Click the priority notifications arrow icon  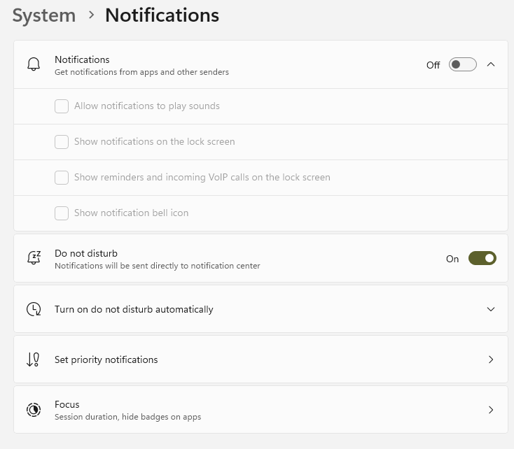33,359
